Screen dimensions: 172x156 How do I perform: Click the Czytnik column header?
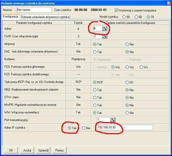click(x=78, y=23)
